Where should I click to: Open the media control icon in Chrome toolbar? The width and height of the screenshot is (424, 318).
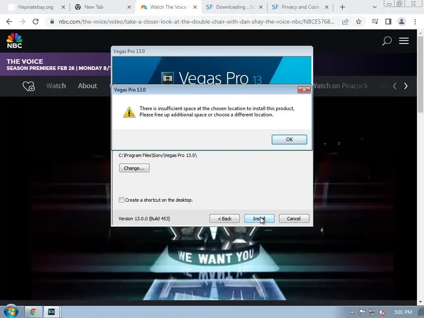click(375, 22)
